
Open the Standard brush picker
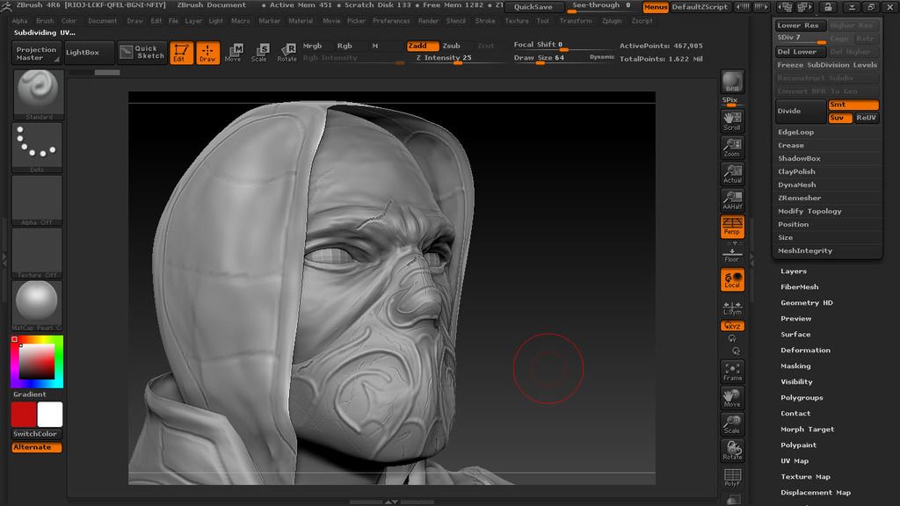coord(37,95)
